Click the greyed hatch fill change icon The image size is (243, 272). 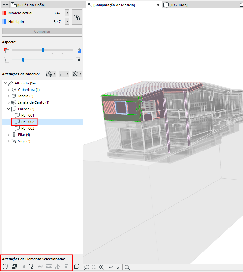coord(49,267)
